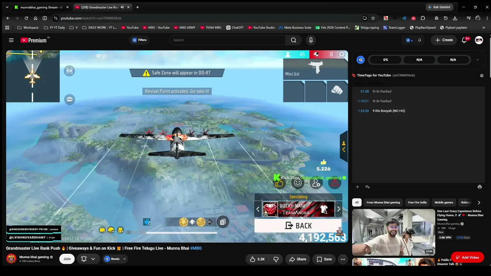491x276 pixels.
Task: Share the video with Share button
Action: pos(298,259)
